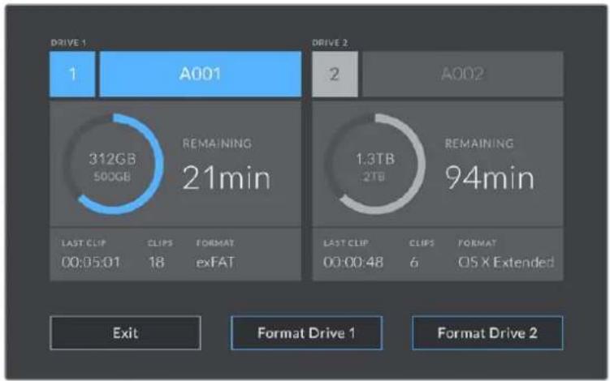Select drive slot number 1
This screenshot has height=381, width=610.
click(72, 74)
